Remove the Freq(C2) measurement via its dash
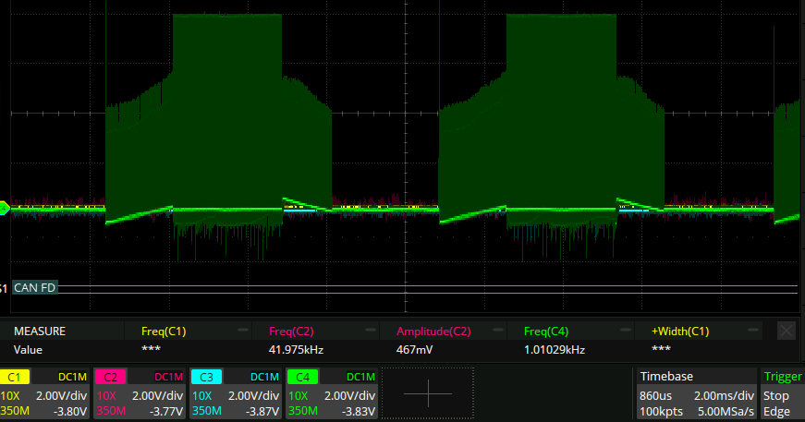Viewport: 805px width, 422px height. pos(371,330)
